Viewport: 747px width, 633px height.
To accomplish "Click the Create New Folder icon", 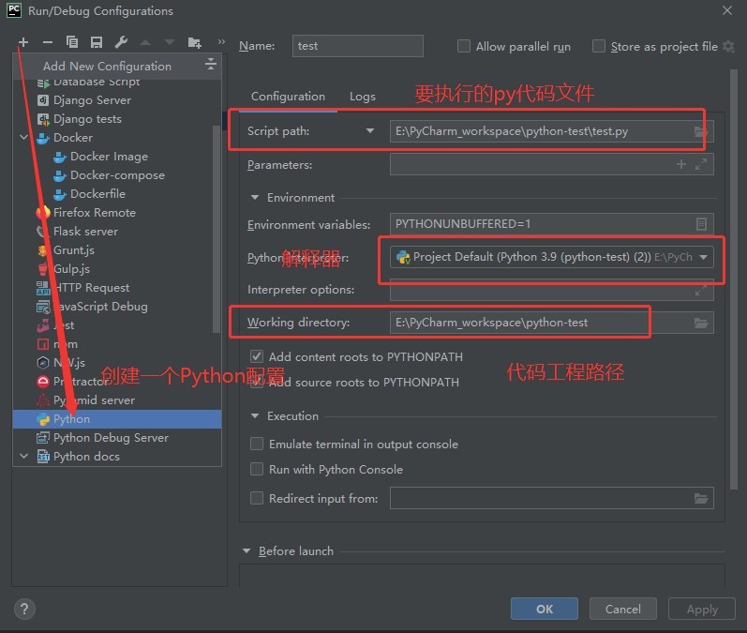I will (x=194, y=42).
